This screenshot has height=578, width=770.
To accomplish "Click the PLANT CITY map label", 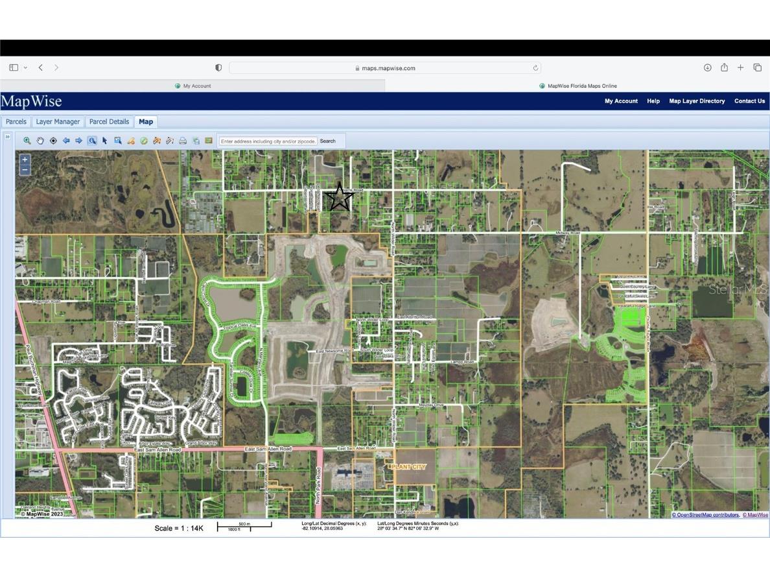I will click(x=407, y=466).
